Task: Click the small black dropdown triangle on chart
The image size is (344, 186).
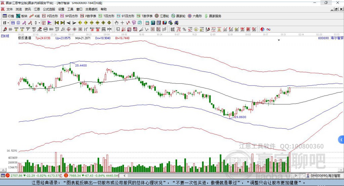Action: (x=279, y=40)
